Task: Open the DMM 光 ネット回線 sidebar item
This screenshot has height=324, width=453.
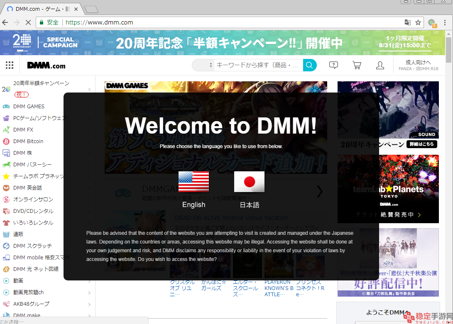Action: point(36,269)
